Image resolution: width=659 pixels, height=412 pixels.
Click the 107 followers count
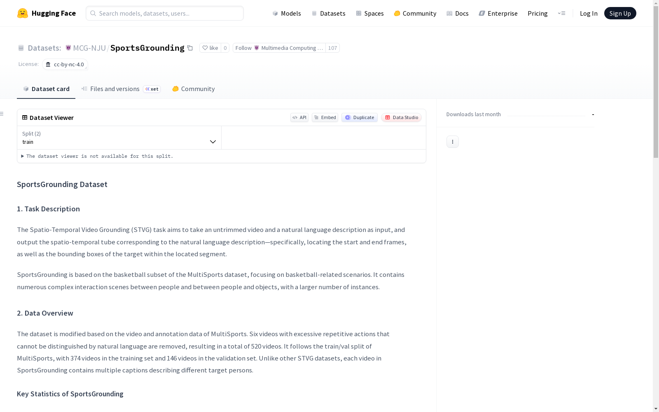tap(332, 48)
